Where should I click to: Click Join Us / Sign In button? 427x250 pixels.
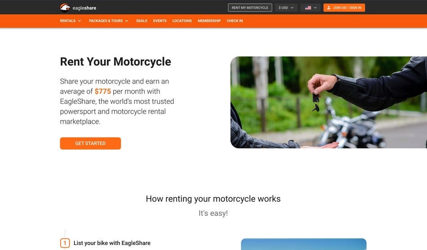tap(344, 8)
